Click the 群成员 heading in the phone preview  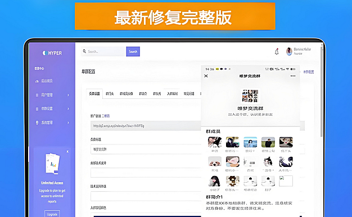[213, 132]
